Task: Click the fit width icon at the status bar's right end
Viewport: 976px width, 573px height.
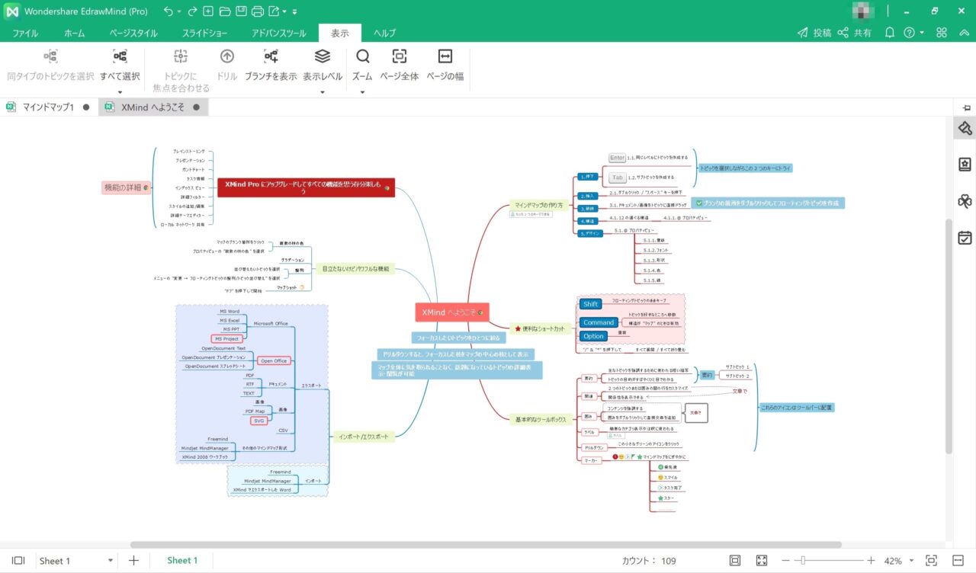Action: click(956, 561)
